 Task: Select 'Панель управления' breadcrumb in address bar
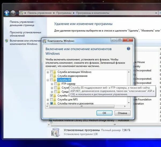click(x=39, y=13)
